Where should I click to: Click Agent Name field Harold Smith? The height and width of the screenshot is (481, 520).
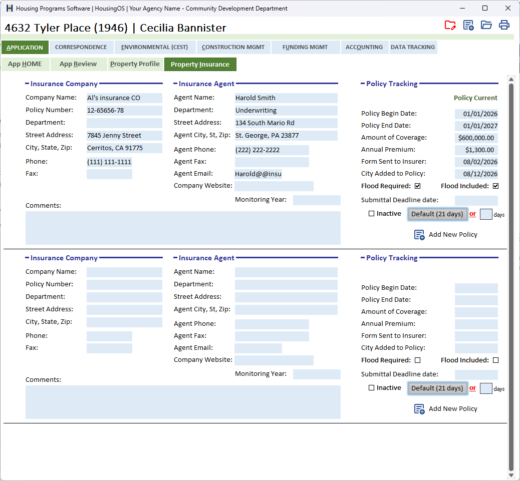point(286,98)
